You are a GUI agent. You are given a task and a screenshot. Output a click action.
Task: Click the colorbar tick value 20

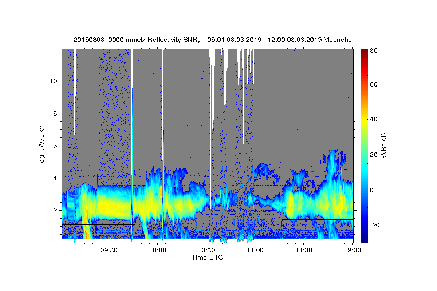click(374, 155)
